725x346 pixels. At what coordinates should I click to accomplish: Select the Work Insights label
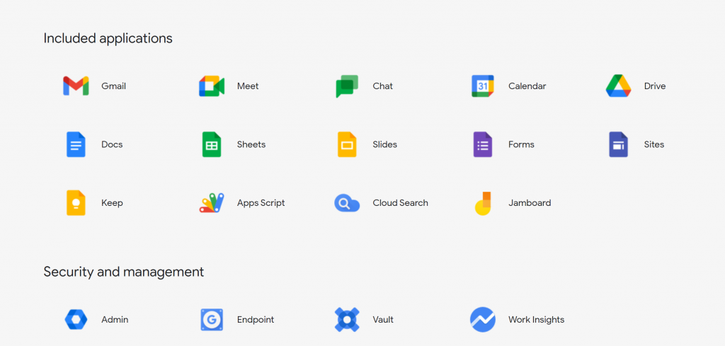[537, 320]
